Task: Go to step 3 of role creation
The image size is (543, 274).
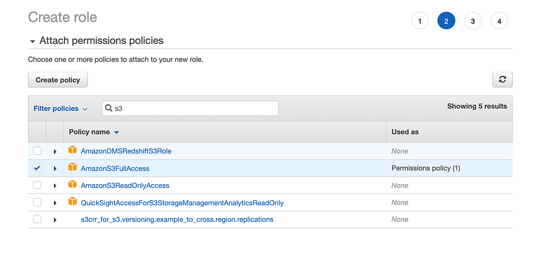Action: [472, 21]
